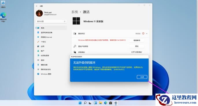
Task: Open Task View on the taskbar
Action: [90, 103]
